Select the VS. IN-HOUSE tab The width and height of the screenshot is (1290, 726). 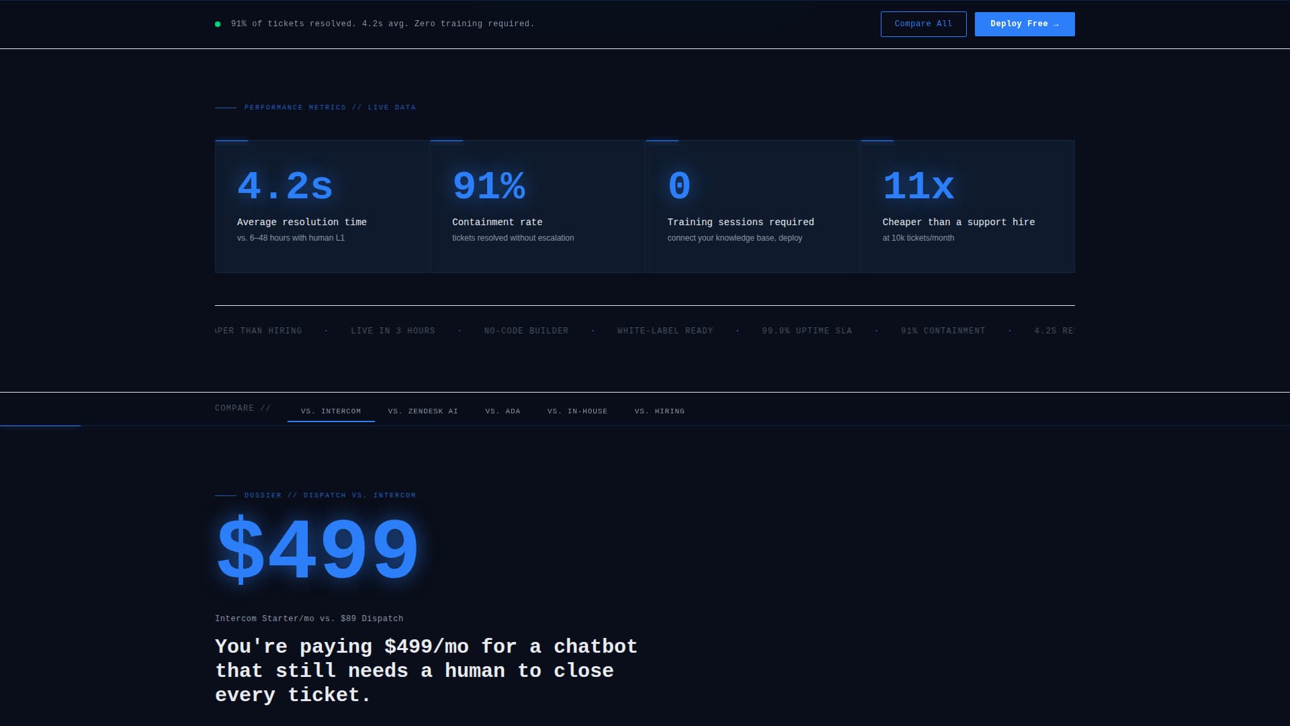578,411
